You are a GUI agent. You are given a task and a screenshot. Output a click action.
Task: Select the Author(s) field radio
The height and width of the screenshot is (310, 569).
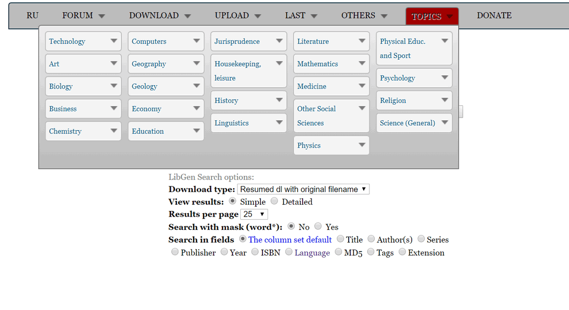(x=371, y=239)
